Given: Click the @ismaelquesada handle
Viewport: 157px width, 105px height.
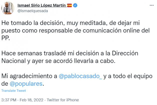Looking at the screenshot, I should (32, 11).
